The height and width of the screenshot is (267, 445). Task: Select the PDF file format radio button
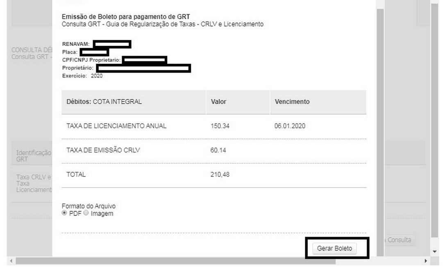pyautogui.click(x=64, y=213)
